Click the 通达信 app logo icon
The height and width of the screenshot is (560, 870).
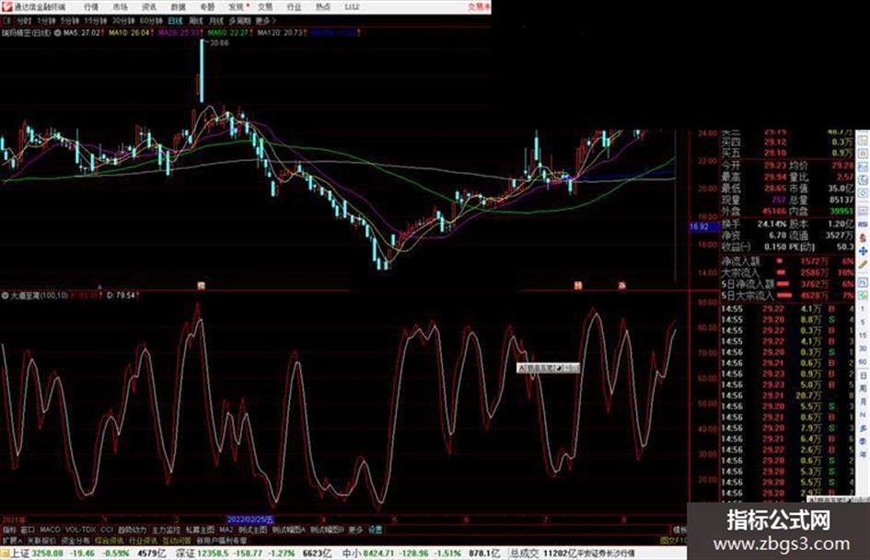coord(6,6)
